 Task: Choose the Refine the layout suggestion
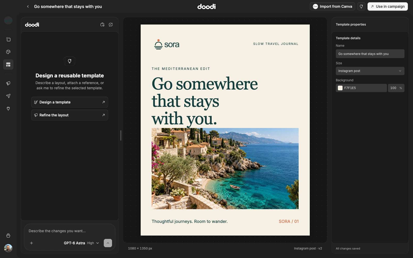[70, 115]
